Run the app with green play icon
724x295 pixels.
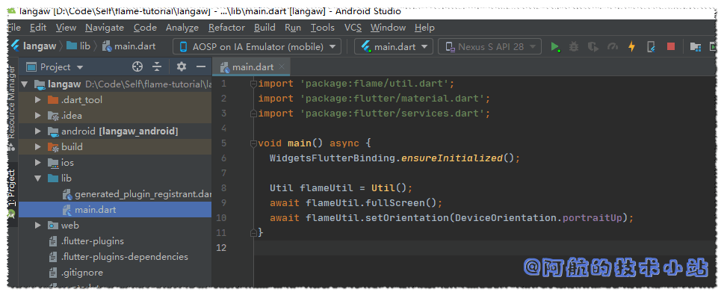[555, 46]
